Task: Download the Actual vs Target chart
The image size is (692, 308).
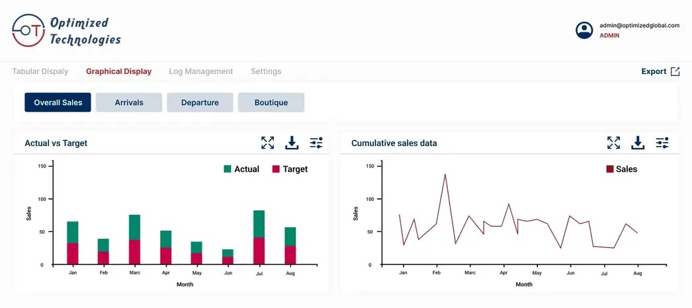Action: [292, 143]
